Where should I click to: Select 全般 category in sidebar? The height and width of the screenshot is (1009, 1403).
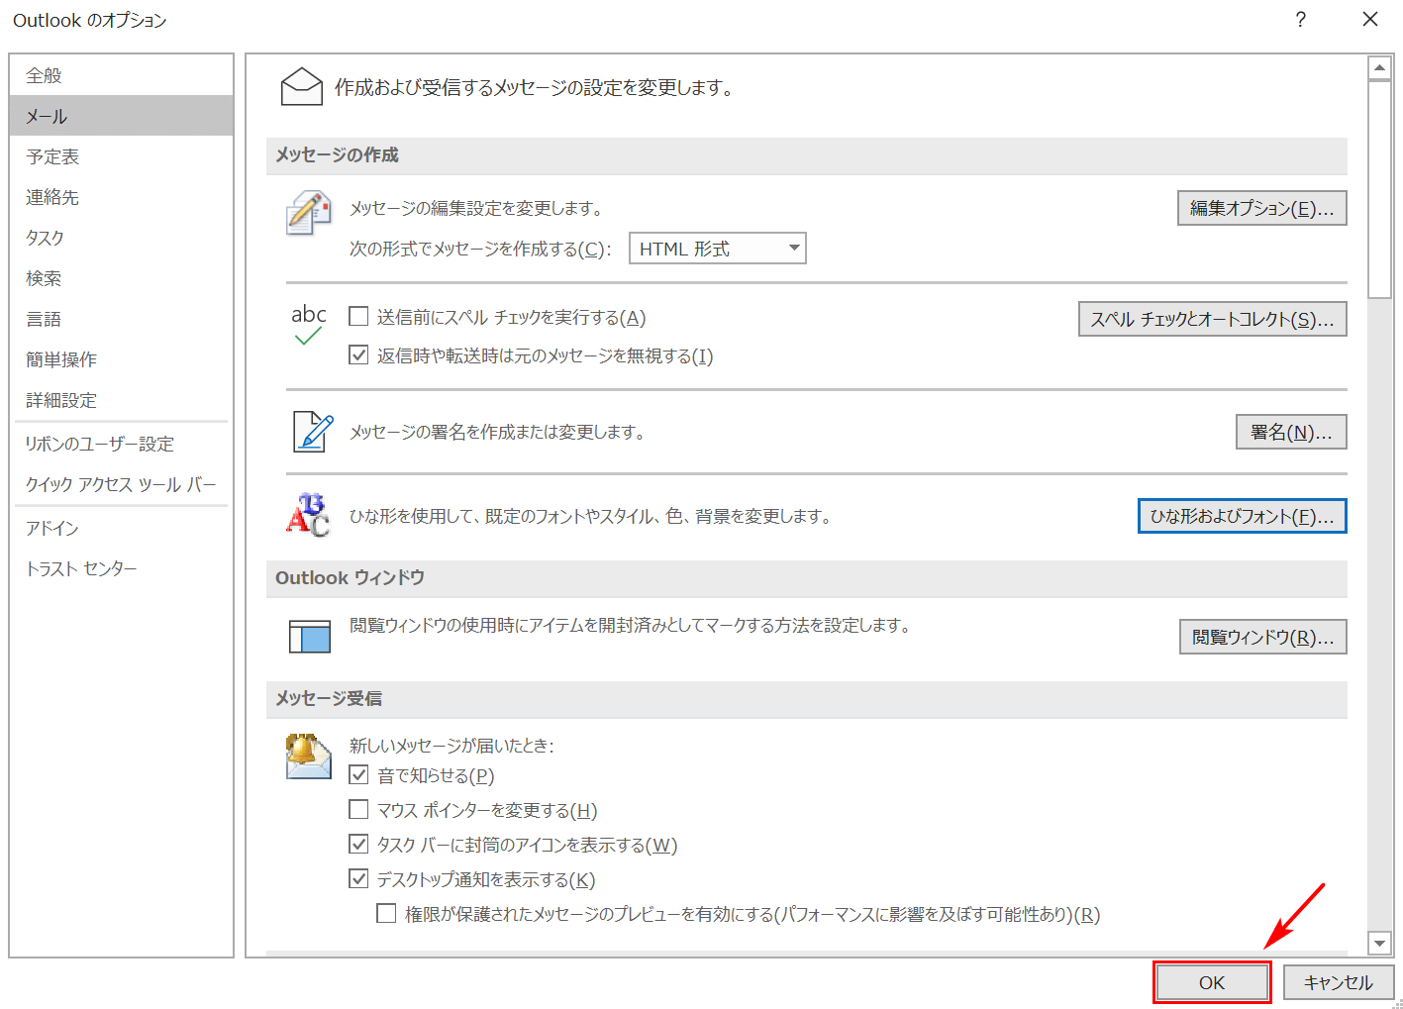[122, 75]
